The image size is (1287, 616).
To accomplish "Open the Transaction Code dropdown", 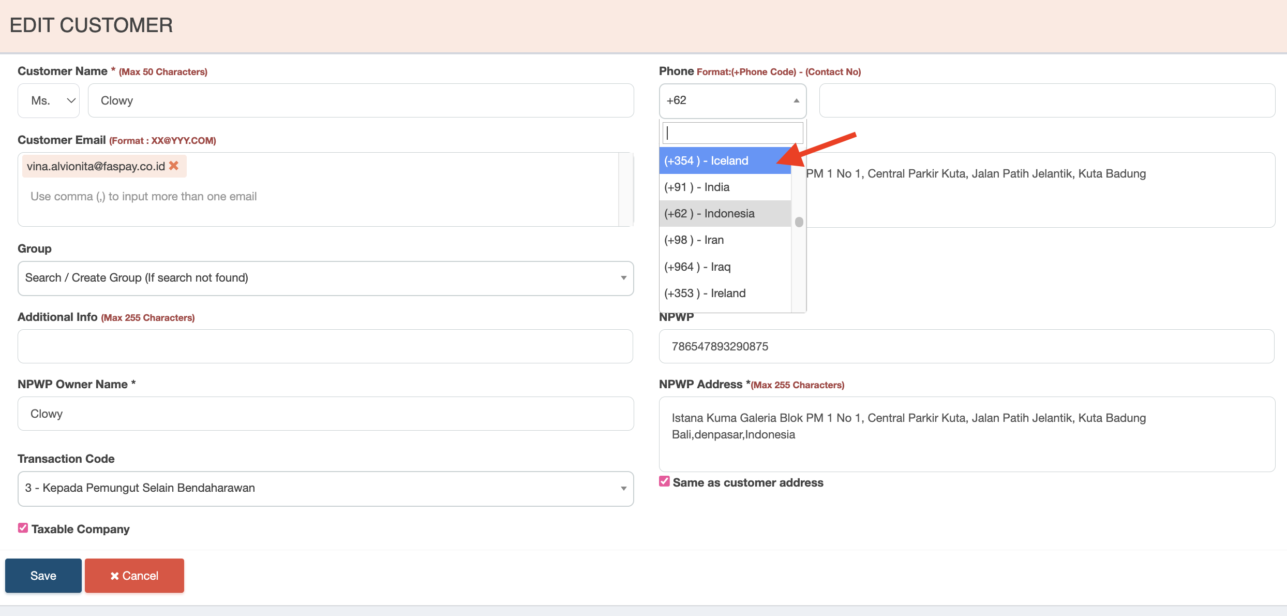I will [325, 488].
